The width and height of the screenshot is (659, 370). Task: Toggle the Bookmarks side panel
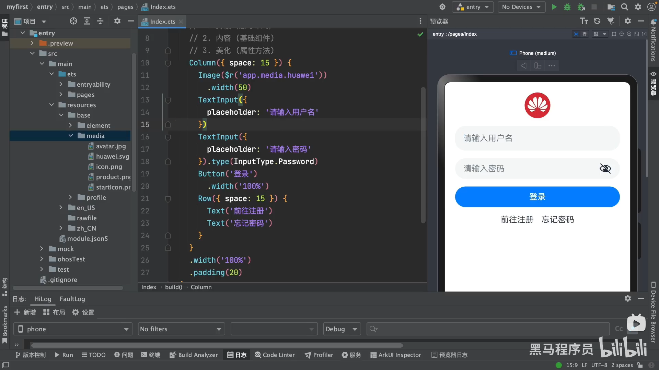click(5, 324)
